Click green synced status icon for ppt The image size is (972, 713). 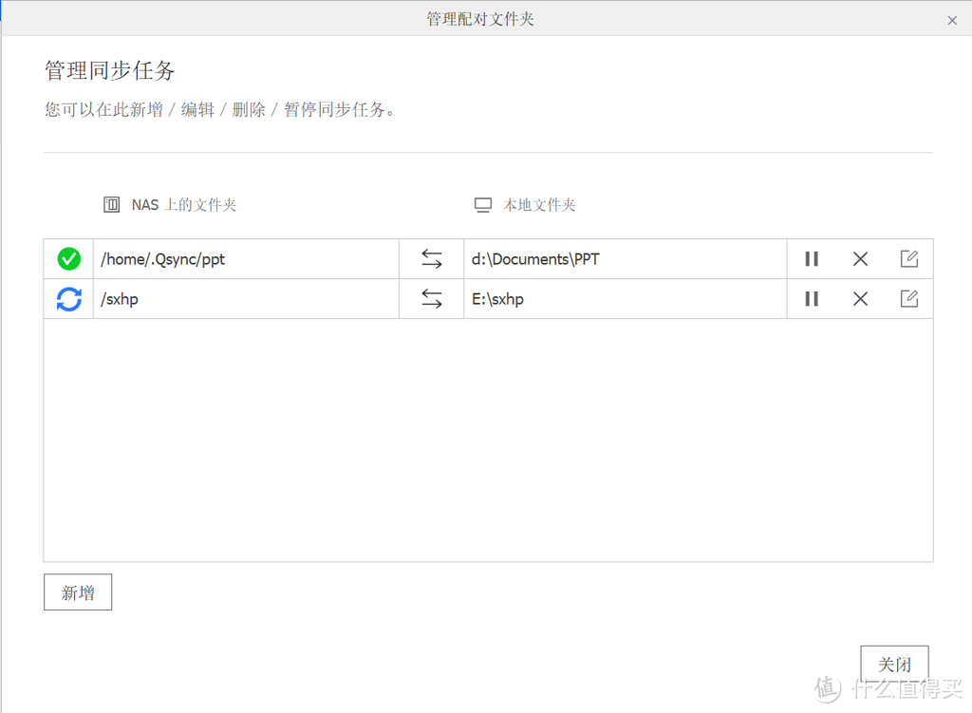pyautogui.click(x=68, y=259)
